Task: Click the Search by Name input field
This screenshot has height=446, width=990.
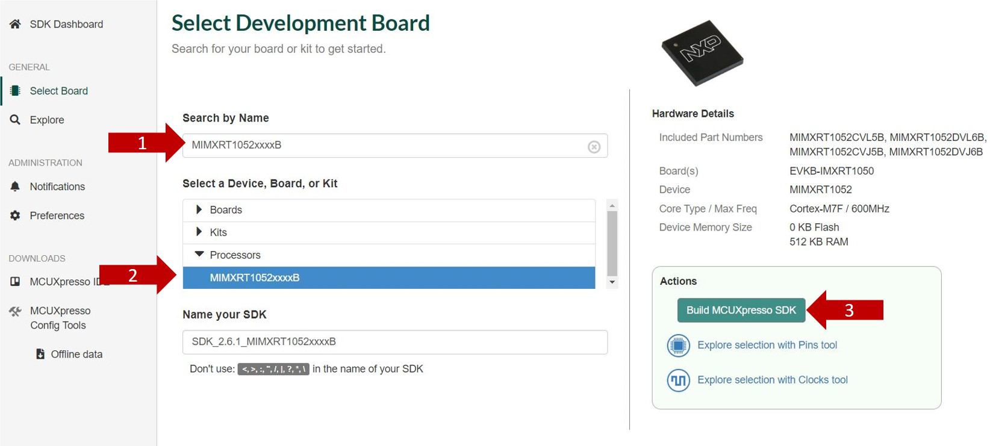Action: click(x=385, y=146)
